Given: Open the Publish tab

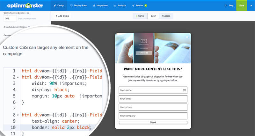Looking at the screenshot, I should tap(139, 5).
